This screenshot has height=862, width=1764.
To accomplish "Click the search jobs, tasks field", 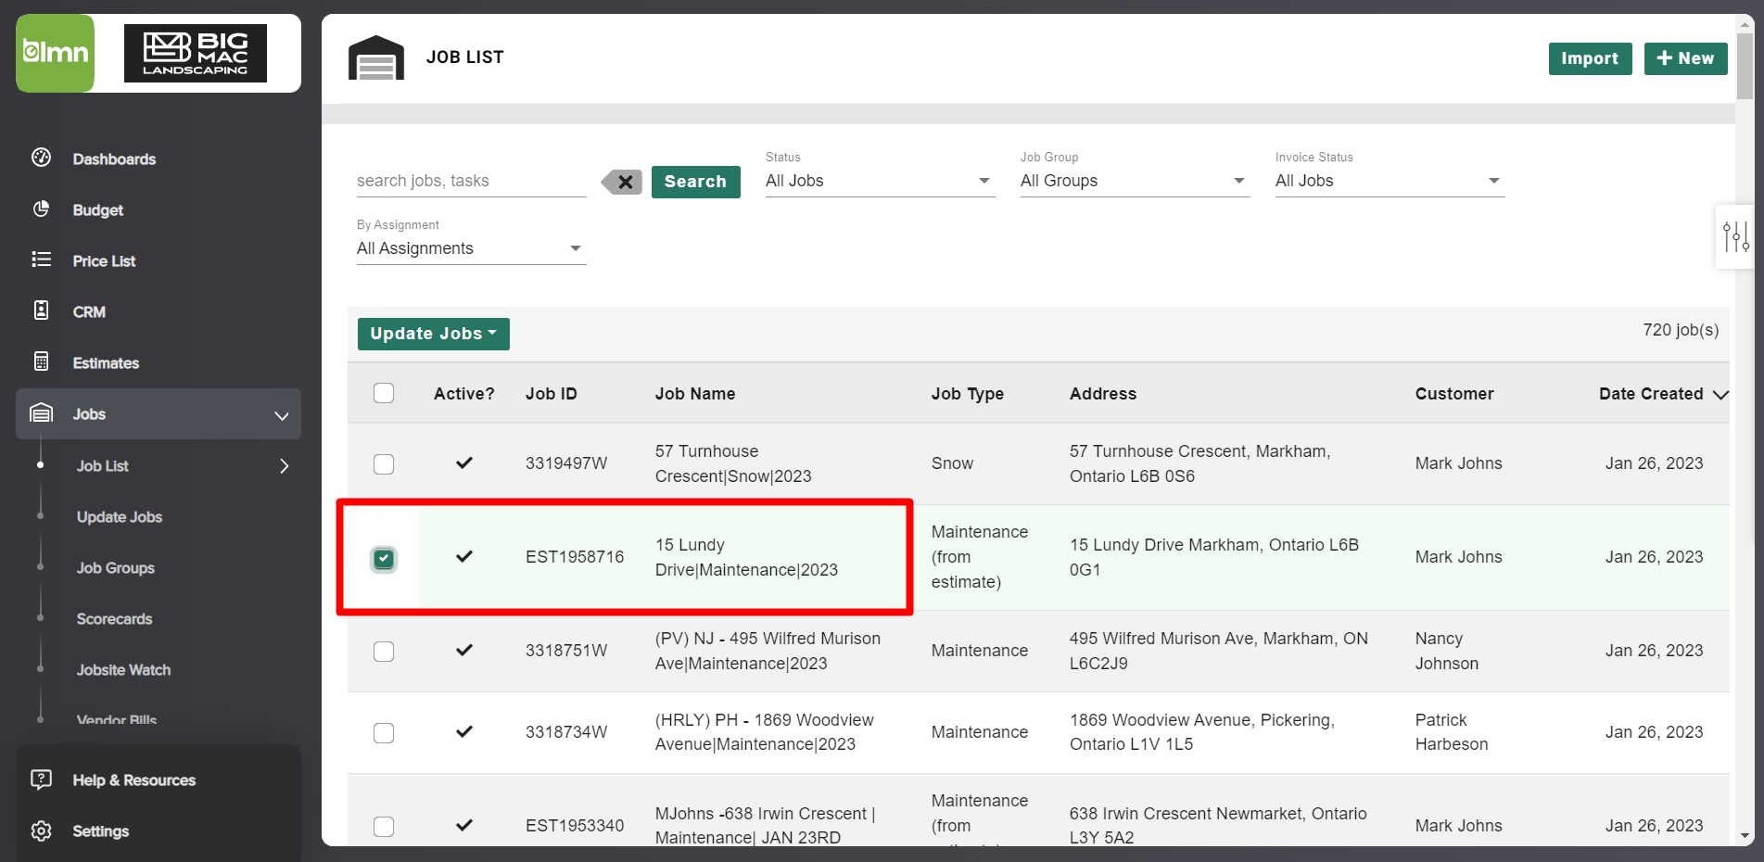I will coord(471,181).
